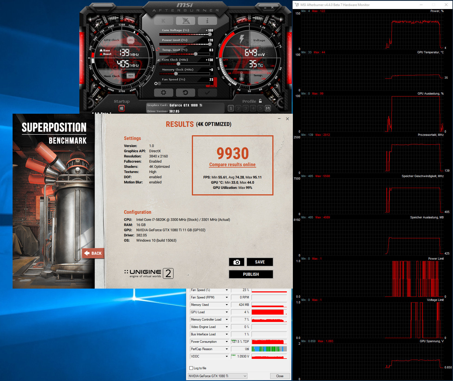Click the GPU Load sensor graph
The height and width of the screenshot is (381, 453).
[x=269, y=312]
